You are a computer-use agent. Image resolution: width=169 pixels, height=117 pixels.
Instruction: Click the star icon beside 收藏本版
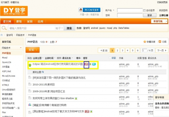click(x=145, y=42)
